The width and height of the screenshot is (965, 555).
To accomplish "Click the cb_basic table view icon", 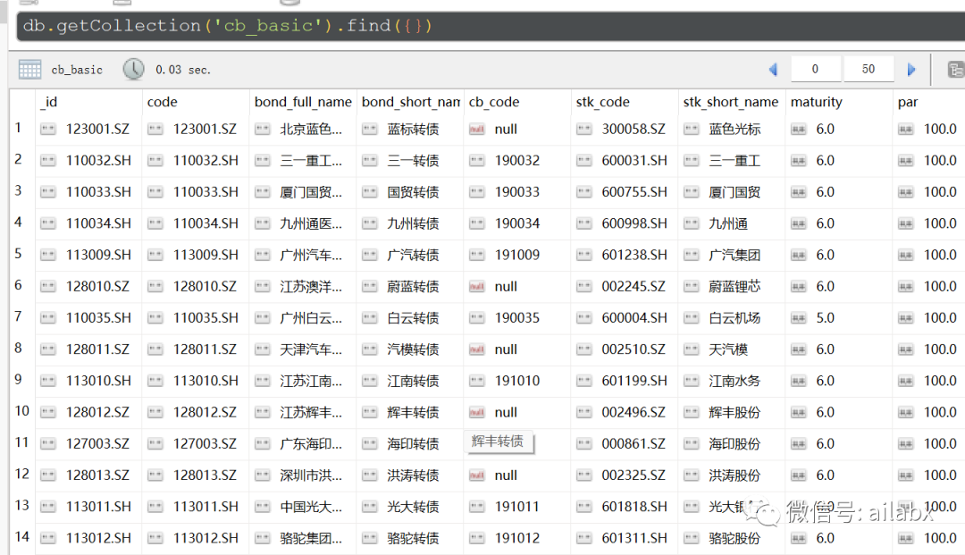I will point(29,70).
